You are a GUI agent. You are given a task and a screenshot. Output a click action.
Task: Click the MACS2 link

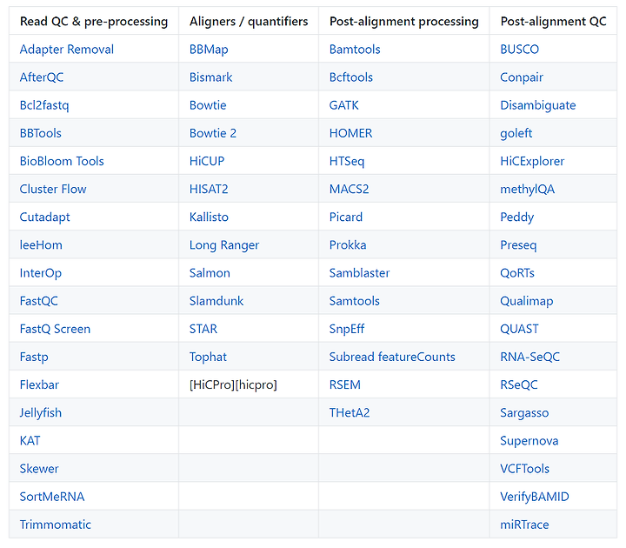pos(350,189)
